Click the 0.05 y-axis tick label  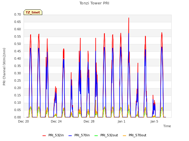pyautogui.click(x=18, y=110)
